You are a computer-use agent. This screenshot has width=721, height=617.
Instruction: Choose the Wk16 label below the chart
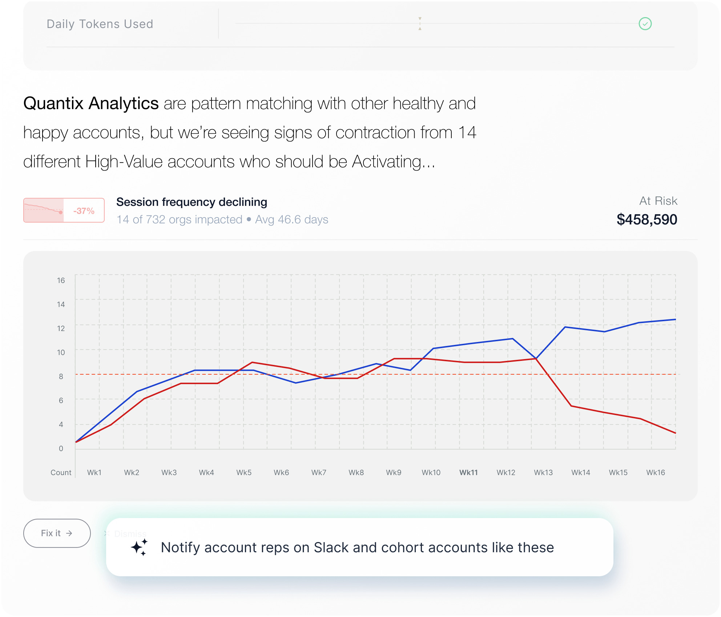point(656,473)
